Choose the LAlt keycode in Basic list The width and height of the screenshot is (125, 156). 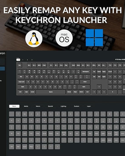[x=12, y=147]
